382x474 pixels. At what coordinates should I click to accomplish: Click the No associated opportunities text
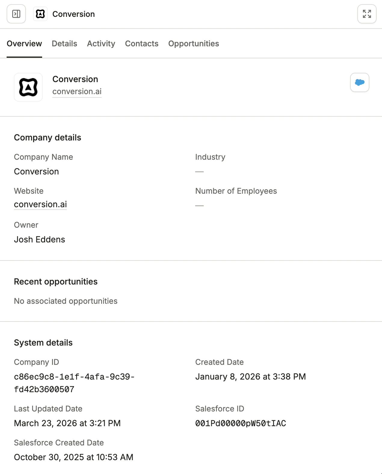[66, 301]
